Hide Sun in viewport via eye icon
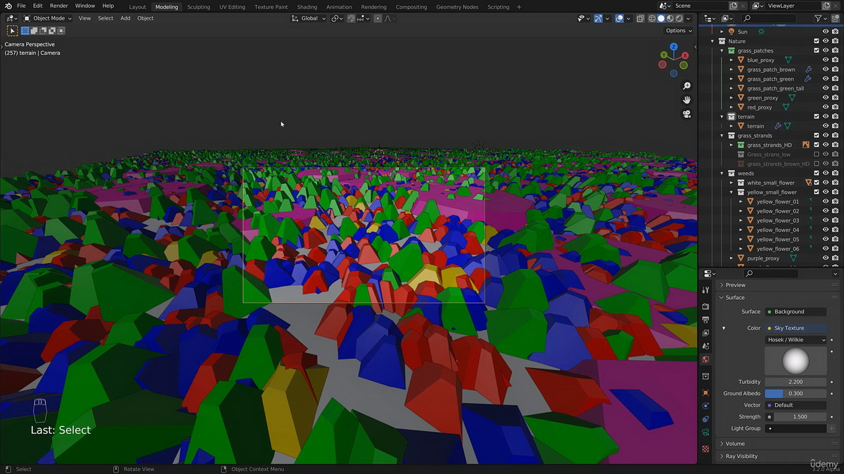 click(825, 32)
